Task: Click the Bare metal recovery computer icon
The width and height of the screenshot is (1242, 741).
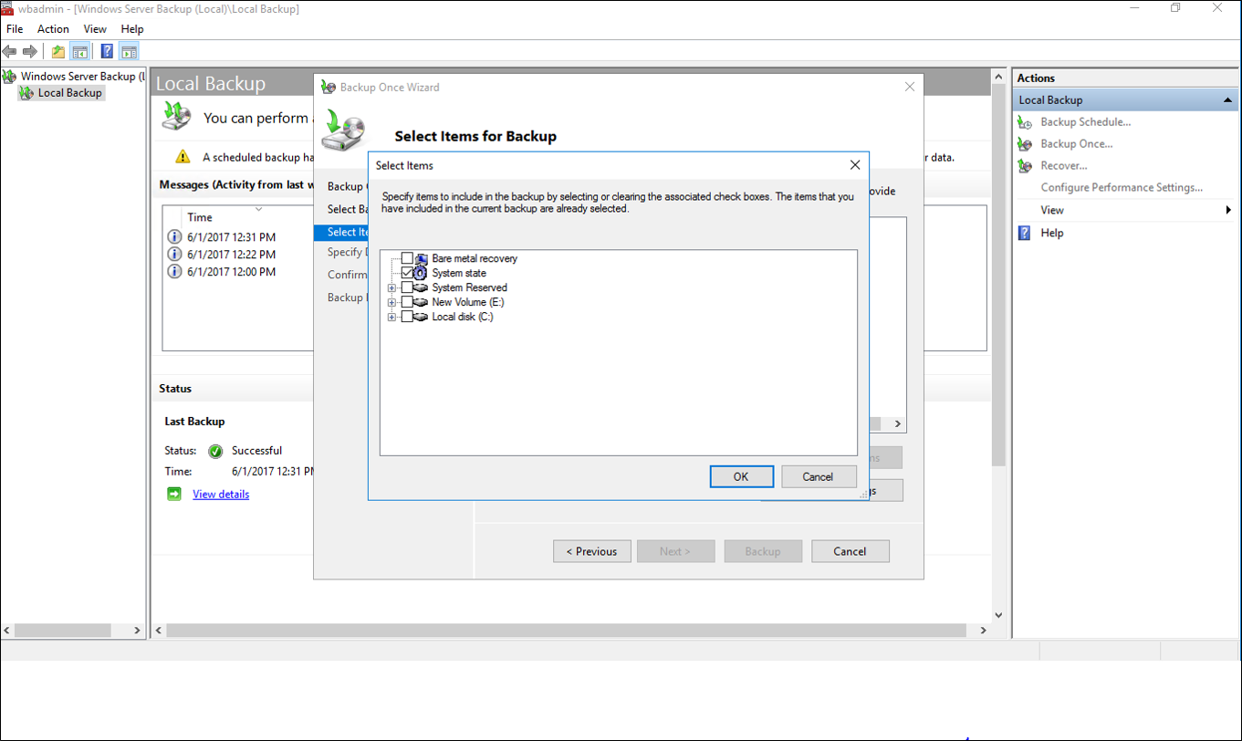Action: (422, 258)
